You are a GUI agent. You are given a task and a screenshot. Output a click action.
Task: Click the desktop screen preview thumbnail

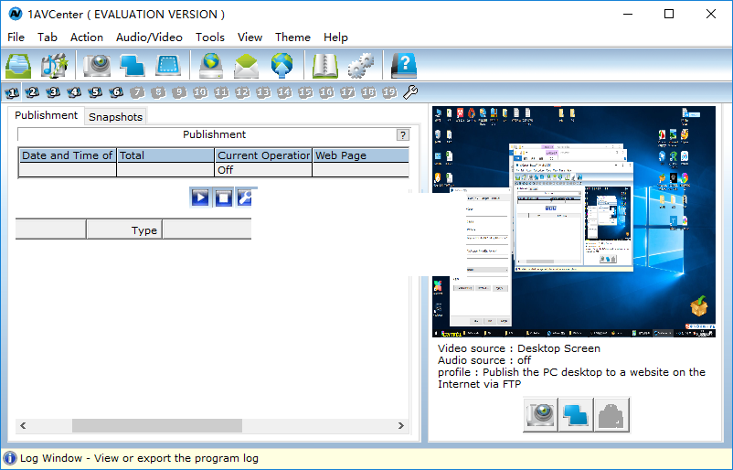point(574,221)
